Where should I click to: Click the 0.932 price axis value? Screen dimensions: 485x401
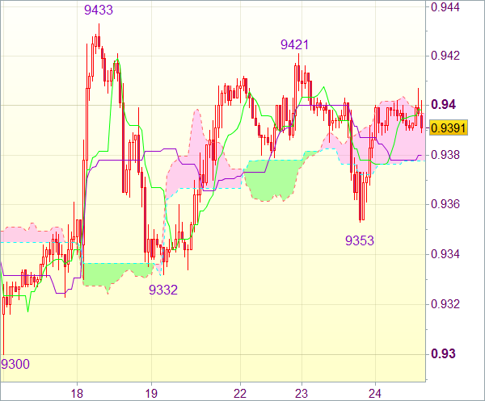coord(445,304)
